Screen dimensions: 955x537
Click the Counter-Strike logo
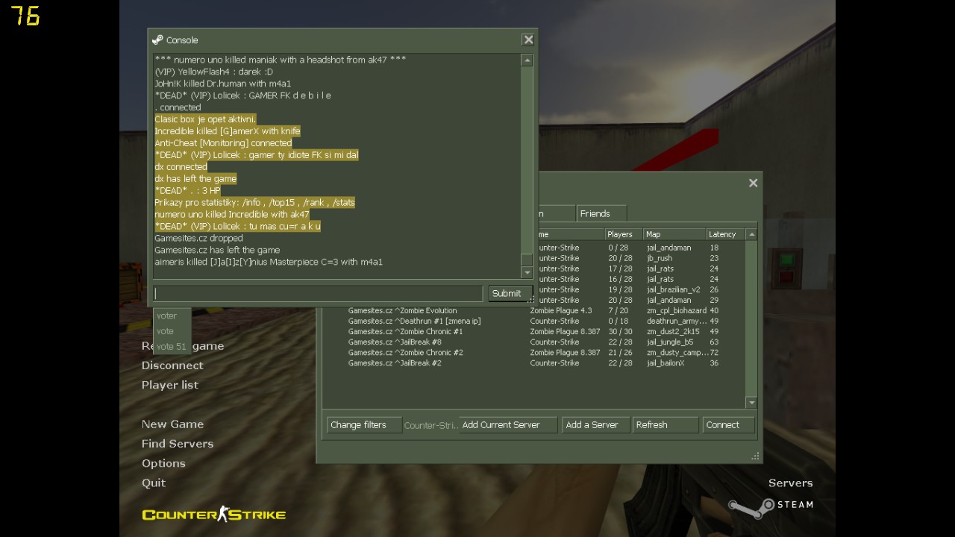214,514
